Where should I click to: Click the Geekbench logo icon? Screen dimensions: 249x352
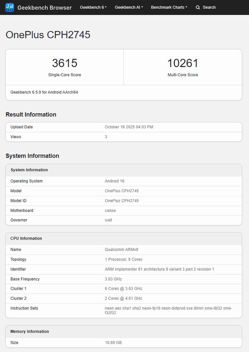10,7
